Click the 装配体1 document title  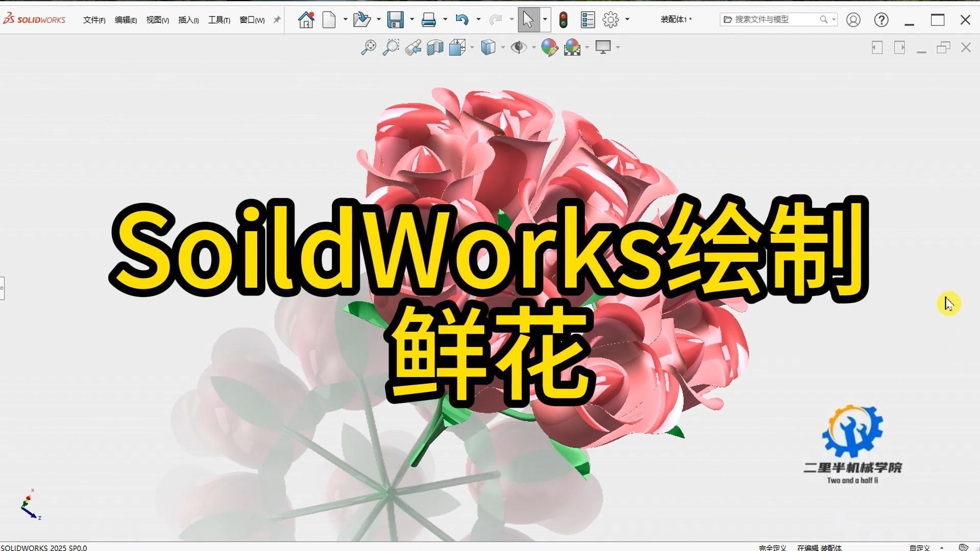tap(676, 19)
